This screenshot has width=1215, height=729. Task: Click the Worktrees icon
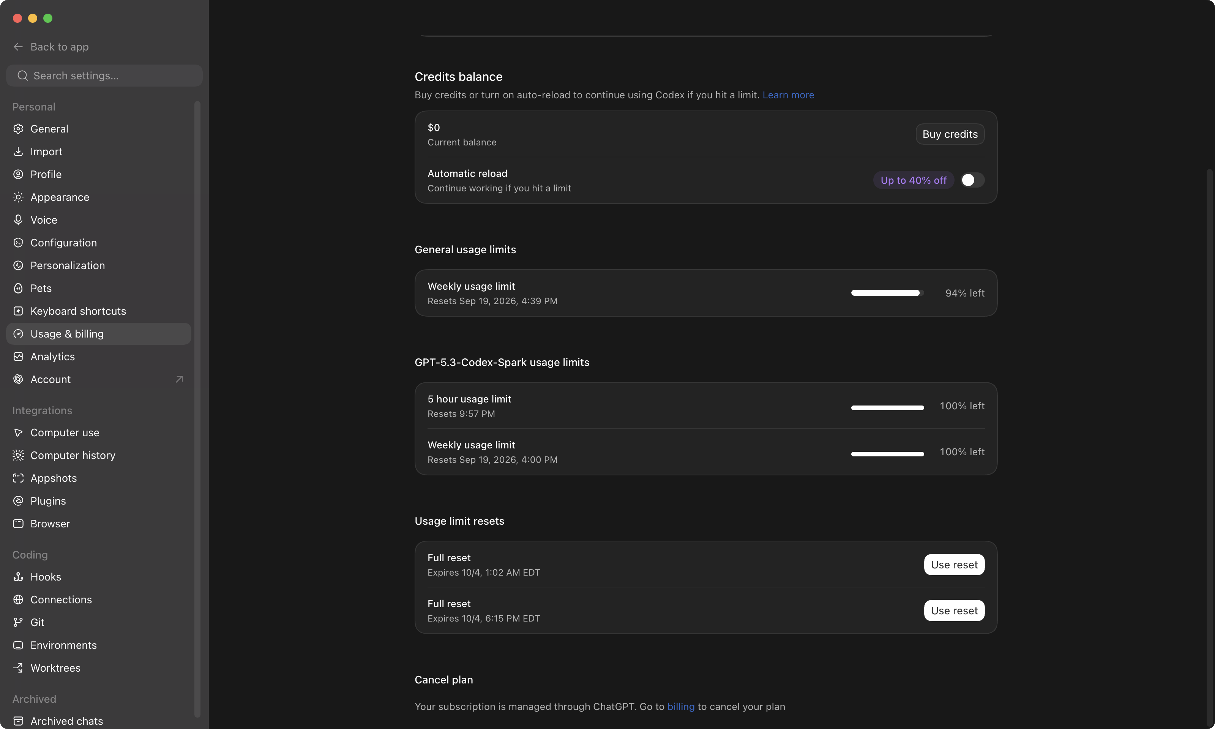coord(18,668)
